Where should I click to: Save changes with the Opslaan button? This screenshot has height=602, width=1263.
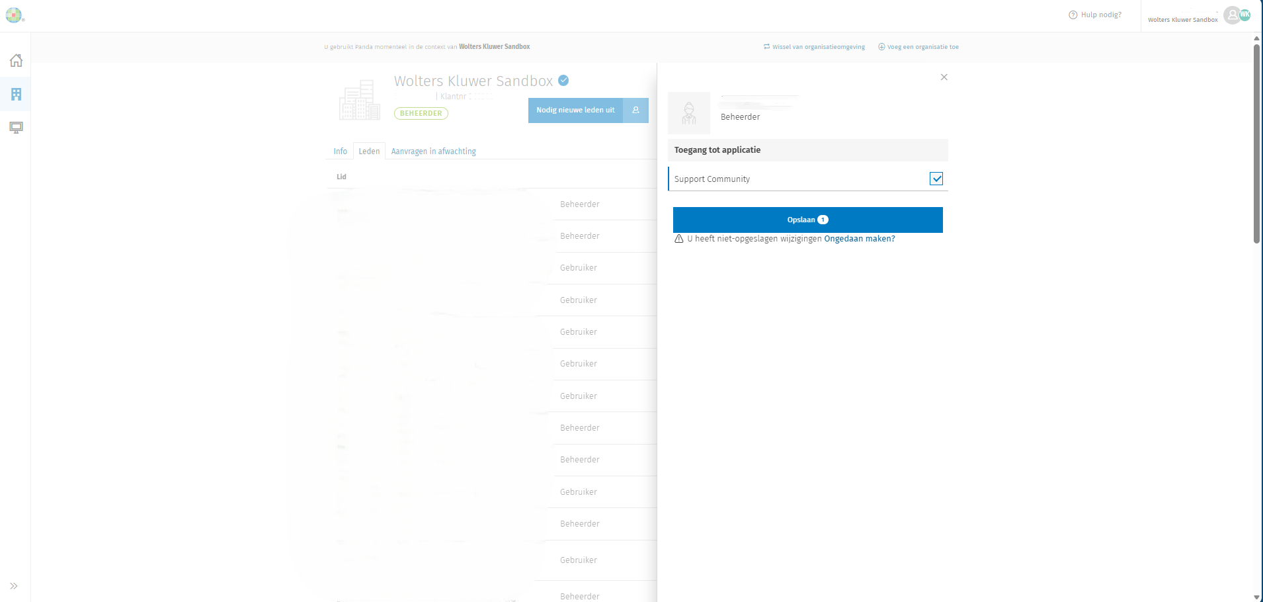[808, 220]
